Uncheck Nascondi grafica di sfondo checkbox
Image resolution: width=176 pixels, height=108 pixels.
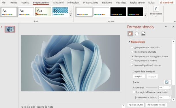pyautogui.click(x=132, y=65)
